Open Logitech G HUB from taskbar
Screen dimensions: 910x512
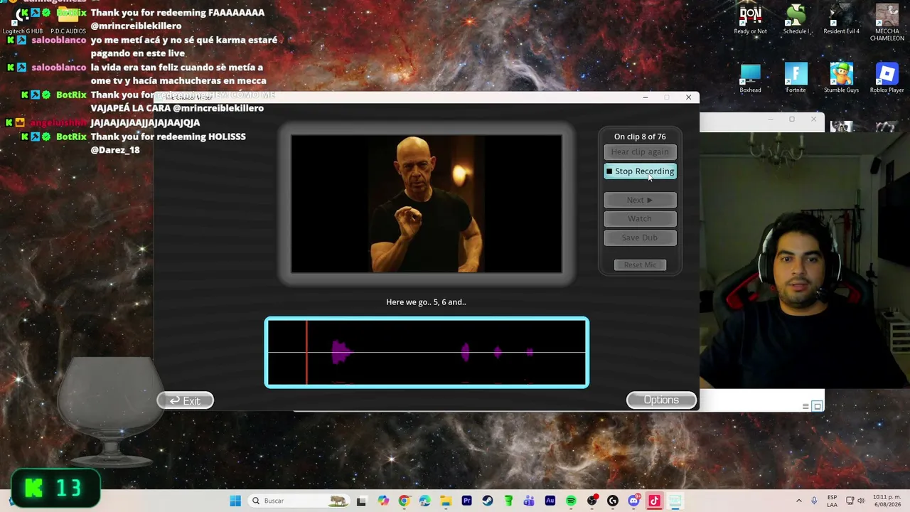[612, 501]
